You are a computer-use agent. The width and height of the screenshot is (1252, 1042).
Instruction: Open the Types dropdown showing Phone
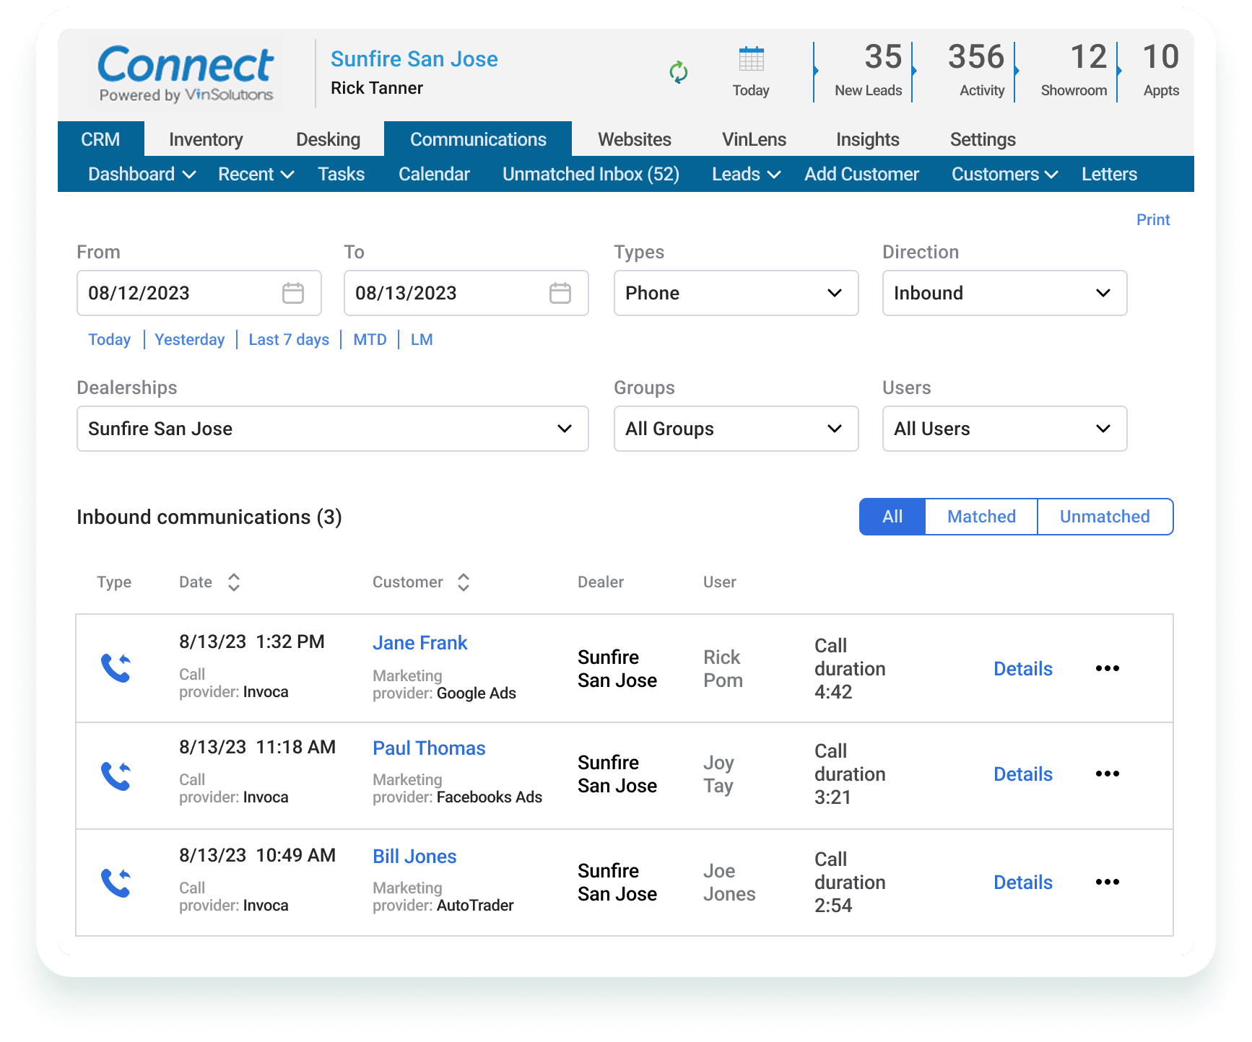pyautogui.click(x=735, y=293)
